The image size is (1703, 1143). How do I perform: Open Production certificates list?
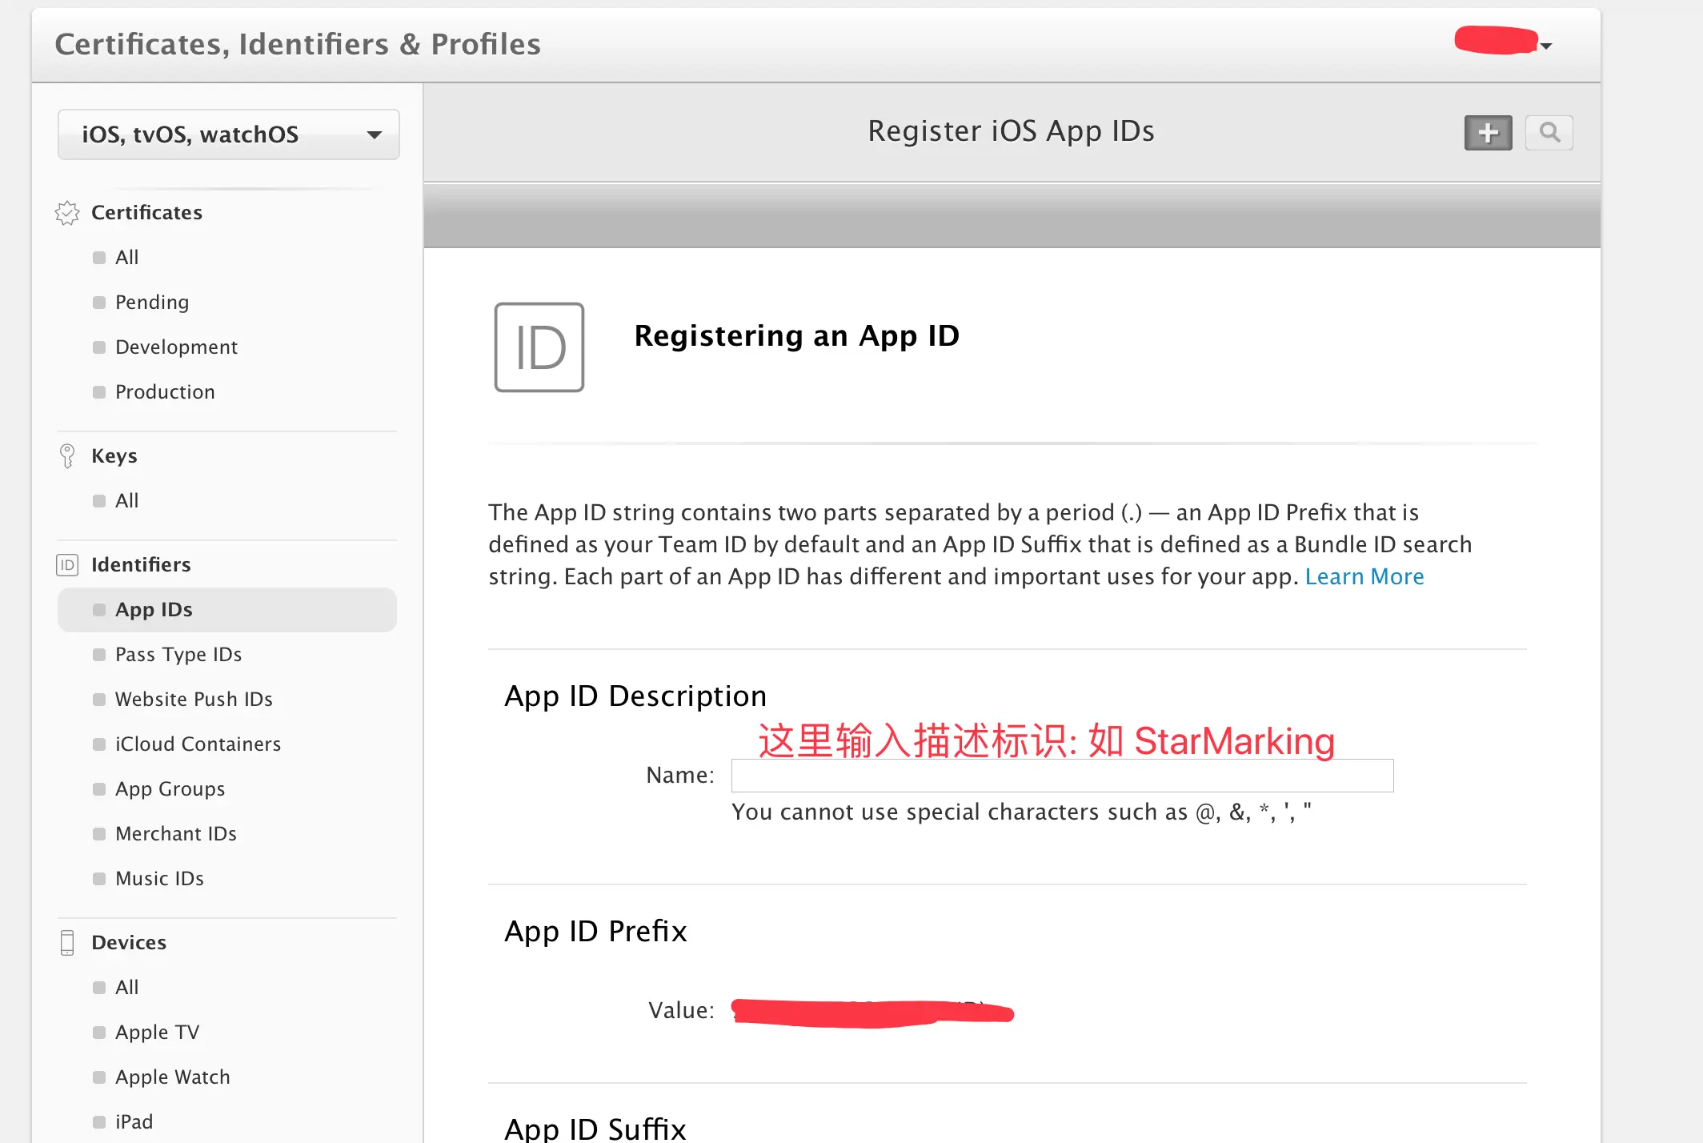(x=165, y=392)
